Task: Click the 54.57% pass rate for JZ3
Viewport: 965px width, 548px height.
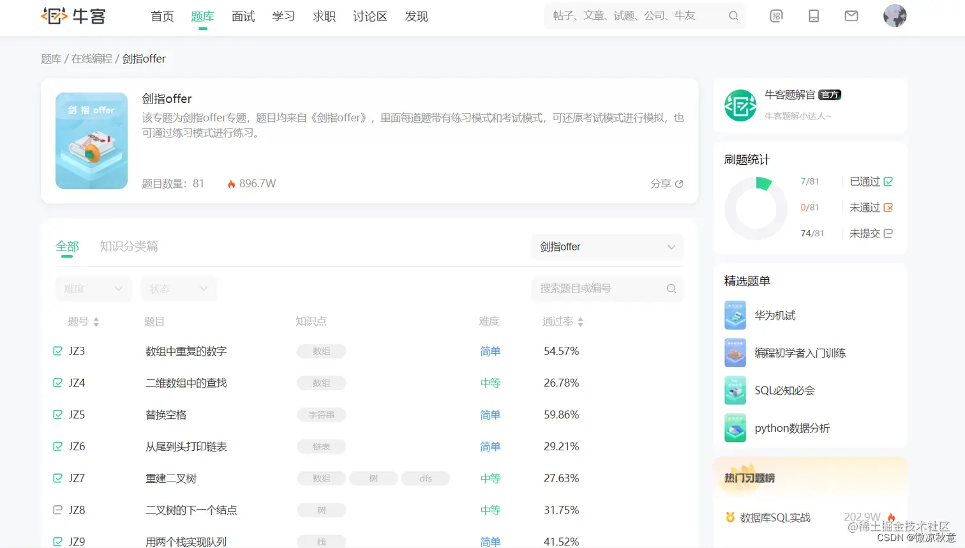Action: click(x=561, y=351)
